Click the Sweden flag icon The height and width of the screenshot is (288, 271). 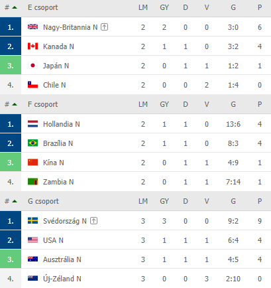point(32,220)
